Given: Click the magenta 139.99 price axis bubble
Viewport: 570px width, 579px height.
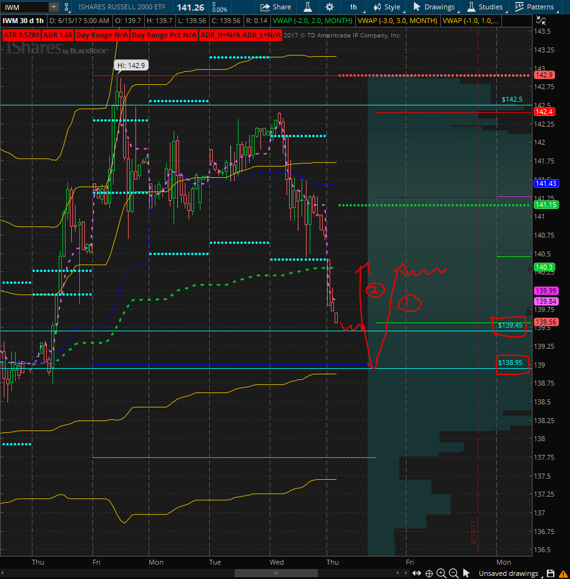Looking at the screenshot, I should 546,291.
